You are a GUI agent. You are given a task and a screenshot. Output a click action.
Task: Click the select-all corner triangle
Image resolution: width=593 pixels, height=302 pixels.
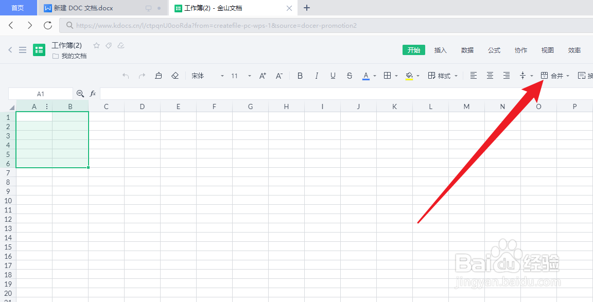coord(12,108)
